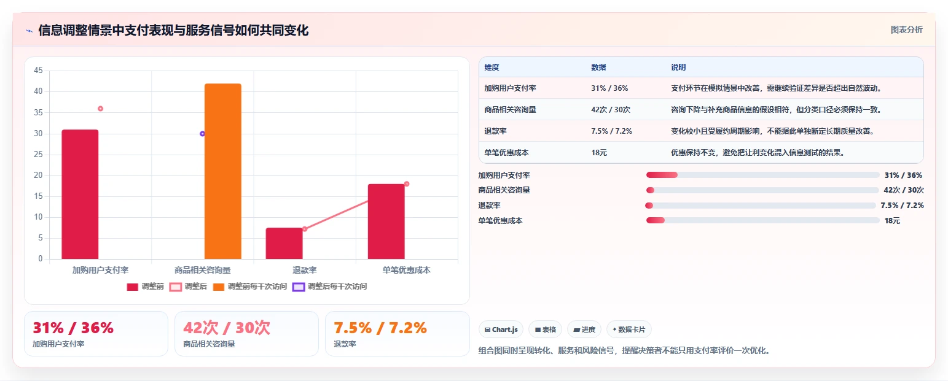Click the 7.5% / 7.2% stat card
The width and height of the screenshot is (948, 381).
click(398, 334)
